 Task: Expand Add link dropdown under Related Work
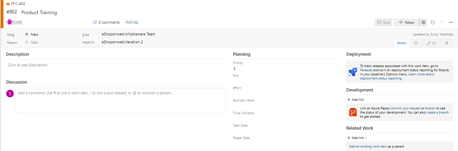click(x=357, y=138)
